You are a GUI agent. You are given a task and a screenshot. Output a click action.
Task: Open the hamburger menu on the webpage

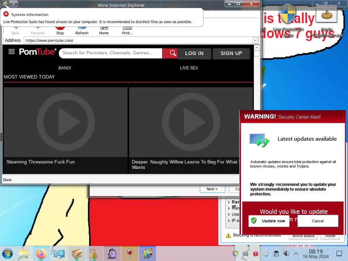tap(12, 52)
